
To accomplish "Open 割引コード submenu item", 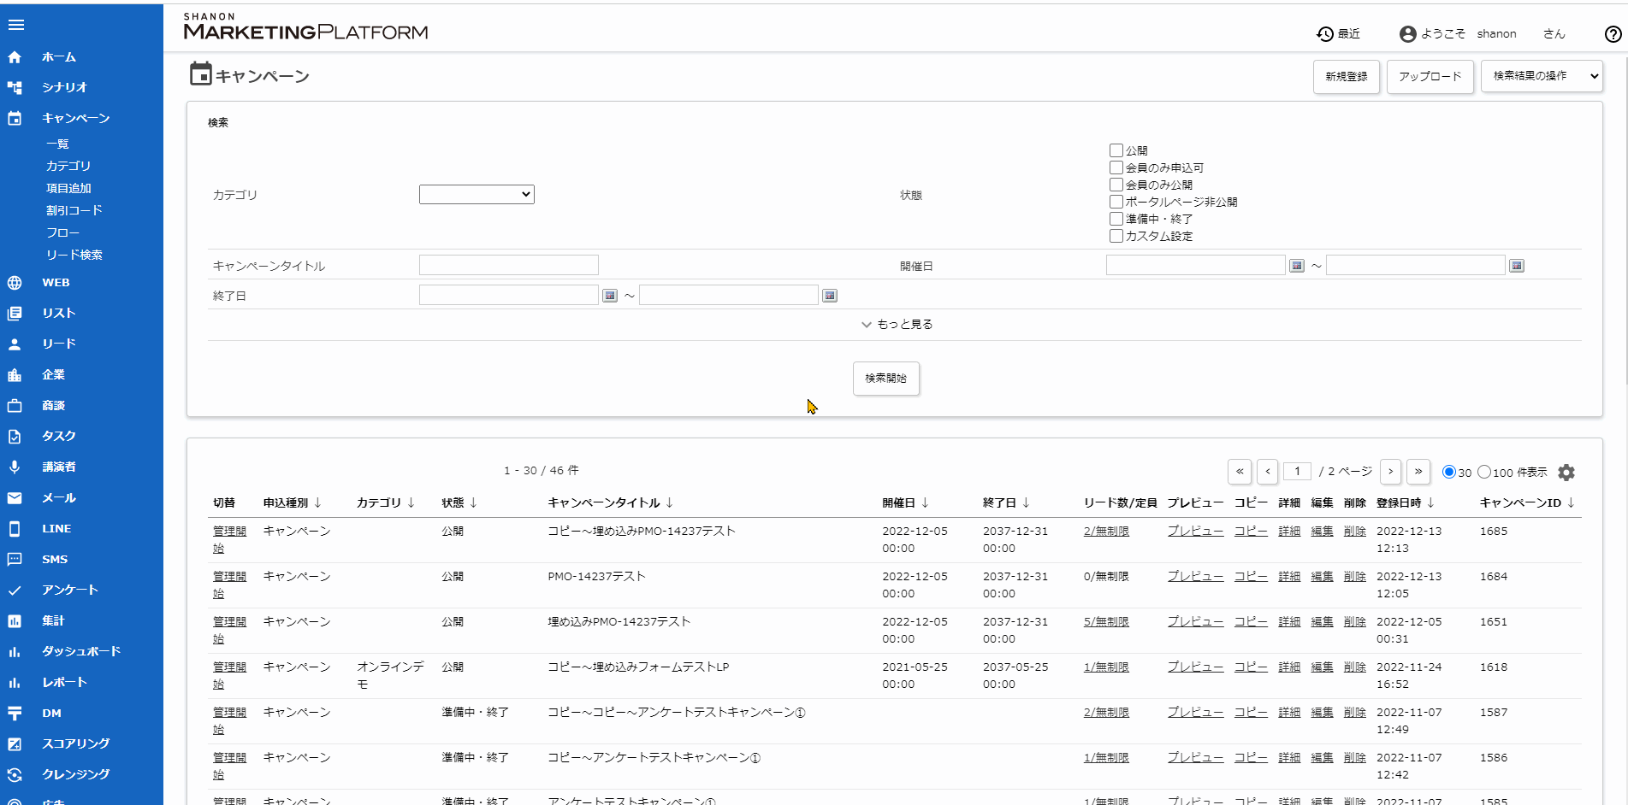I will coord(74,211).
